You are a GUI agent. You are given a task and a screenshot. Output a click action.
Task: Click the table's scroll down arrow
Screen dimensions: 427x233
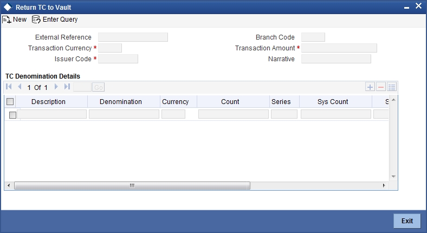(x=393, y=177)
